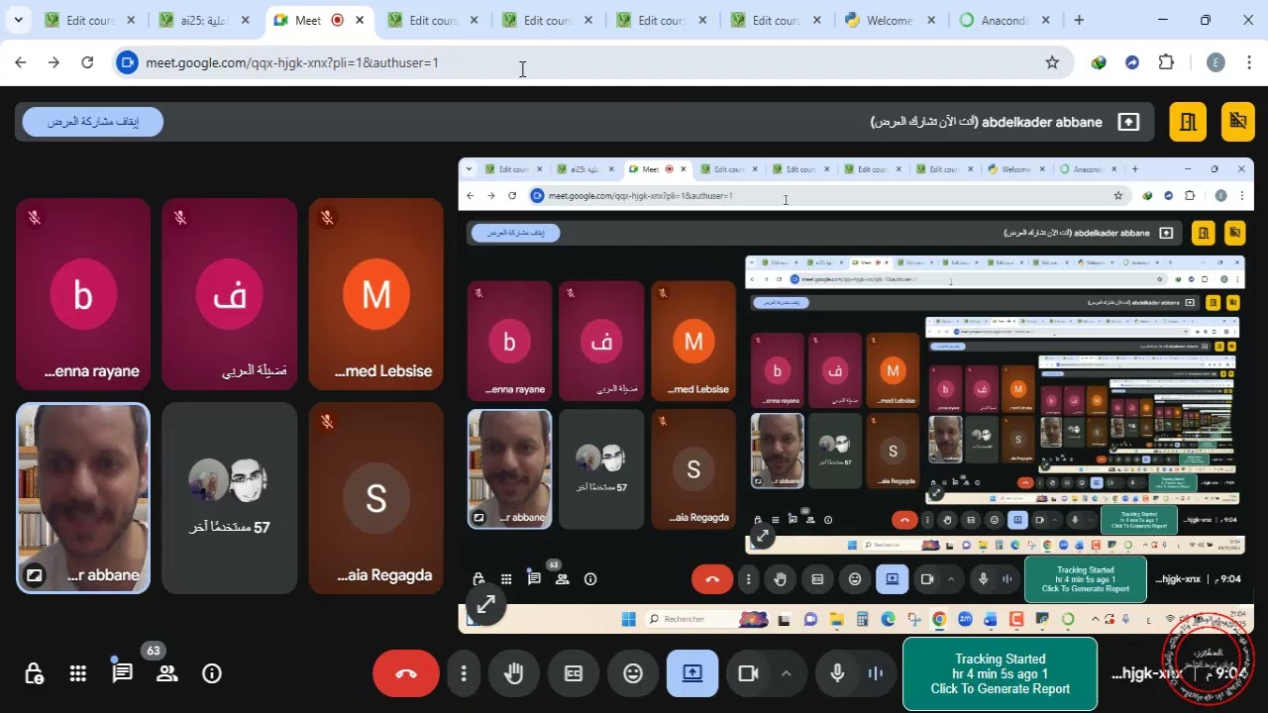Image resolution: width=1268 pixels, height=713 pixels.
Task: Open the Chrome profile avatar
Action: click(1215, 62)
